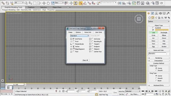
Task: Click the ViewCube in the viewport
Action: click(x=139, y=19)
